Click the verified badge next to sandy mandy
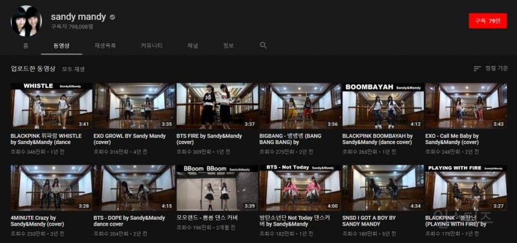The height and width of the screenshot is (243, 517). click(112, 17)
